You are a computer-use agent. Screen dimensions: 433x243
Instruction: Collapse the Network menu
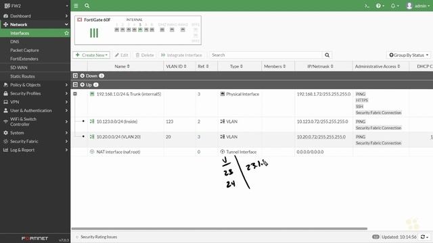[x=35, y=24]
